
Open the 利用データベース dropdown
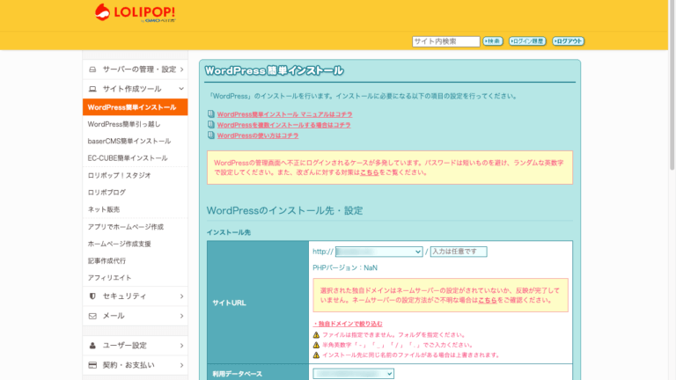(353, 374)
